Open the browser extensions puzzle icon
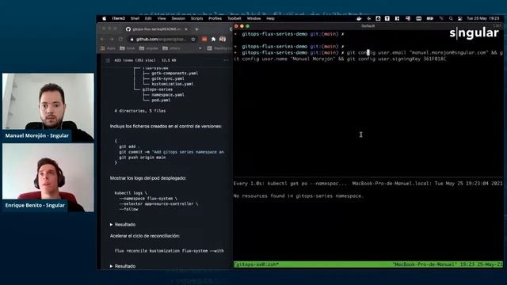The image size is (507, 285). pos(213,39)
